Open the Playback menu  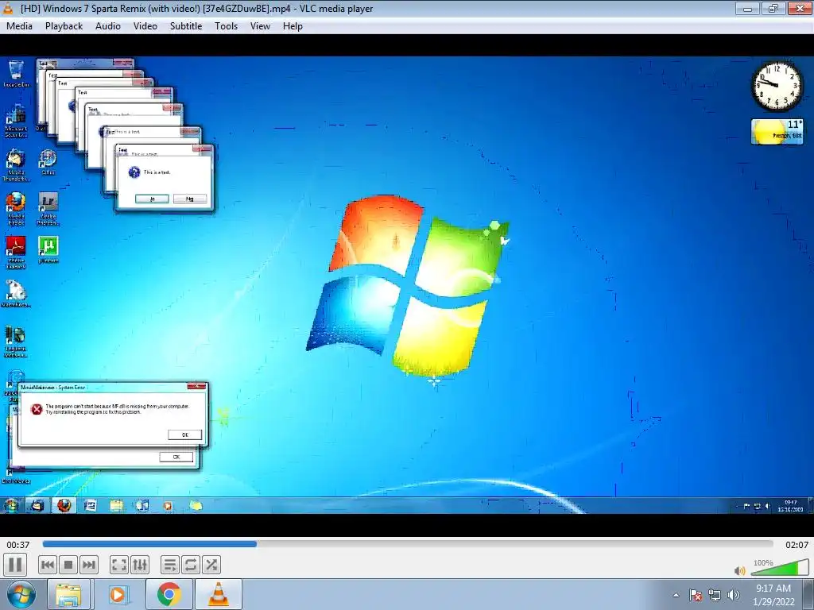tap(64, 26)
